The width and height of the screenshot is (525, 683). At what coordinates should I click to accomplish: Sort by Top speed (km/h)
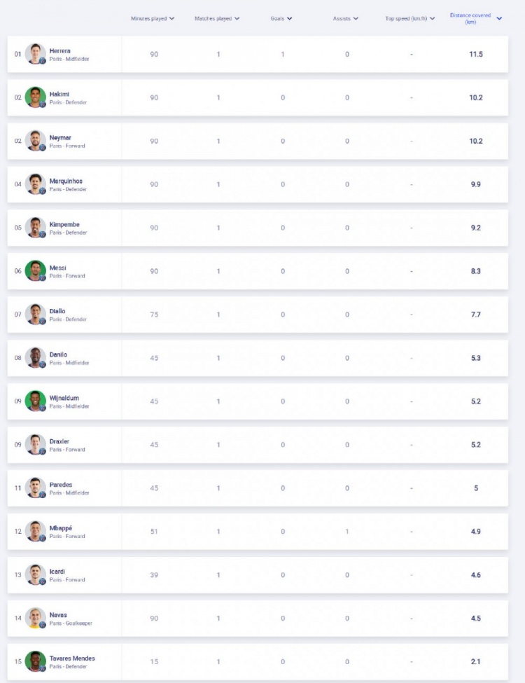coord(410,18)
